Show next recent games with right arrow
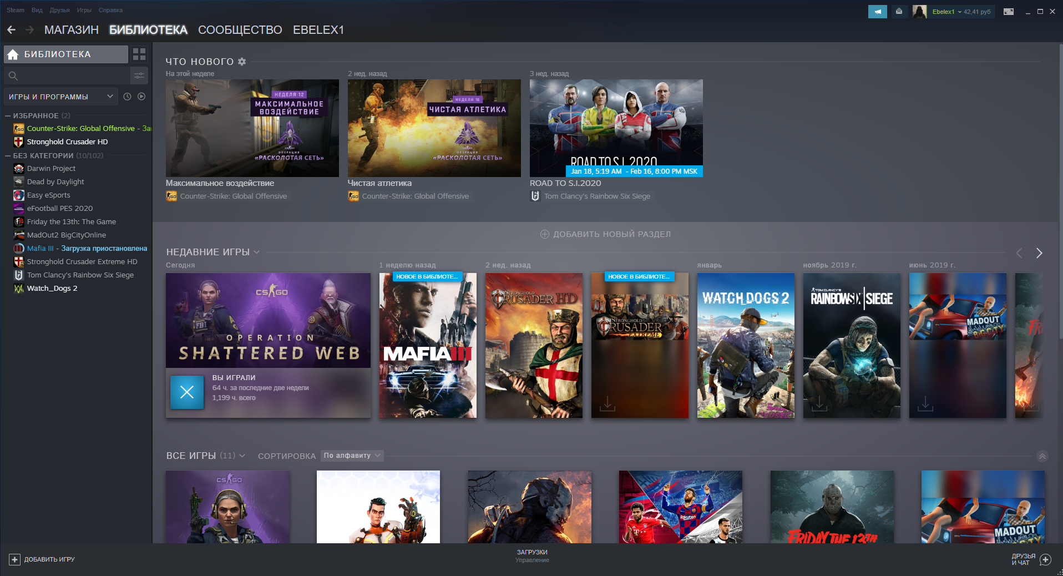This screenshot has width=1063, height=576. [x=1039, y=253]
